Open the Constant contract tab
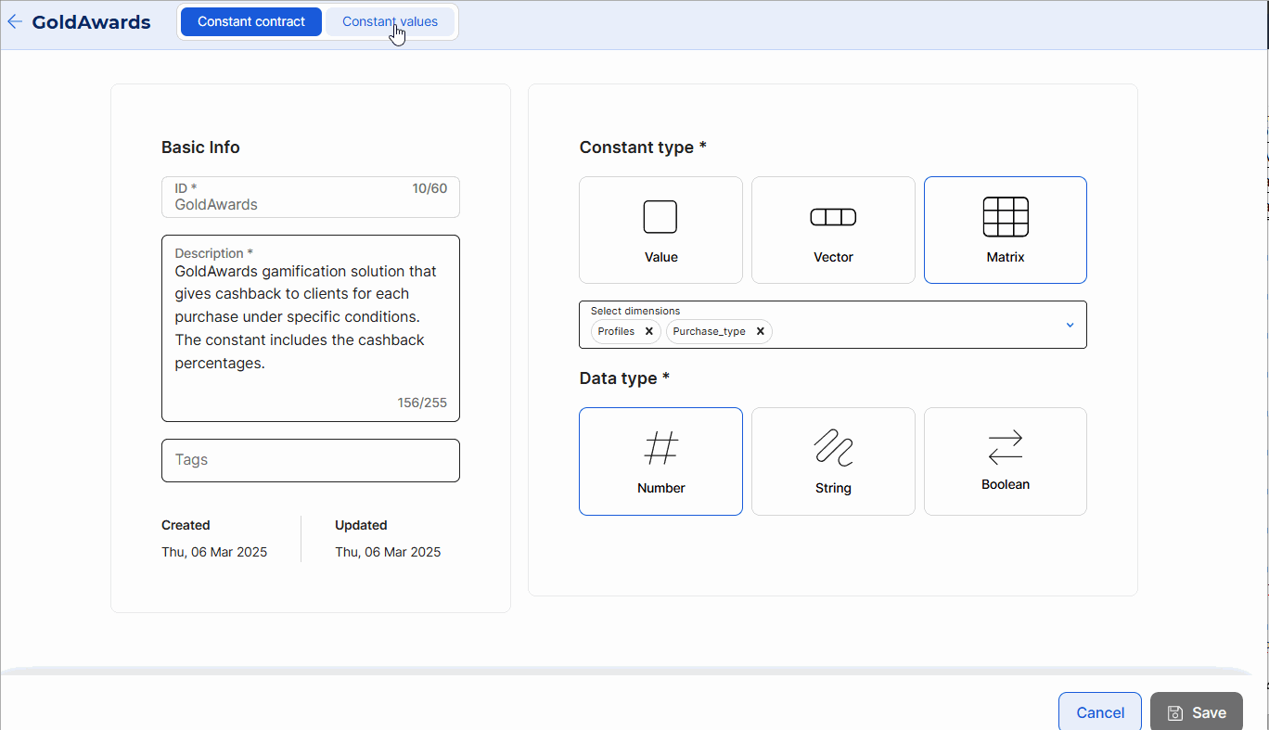 click(251, 22)
